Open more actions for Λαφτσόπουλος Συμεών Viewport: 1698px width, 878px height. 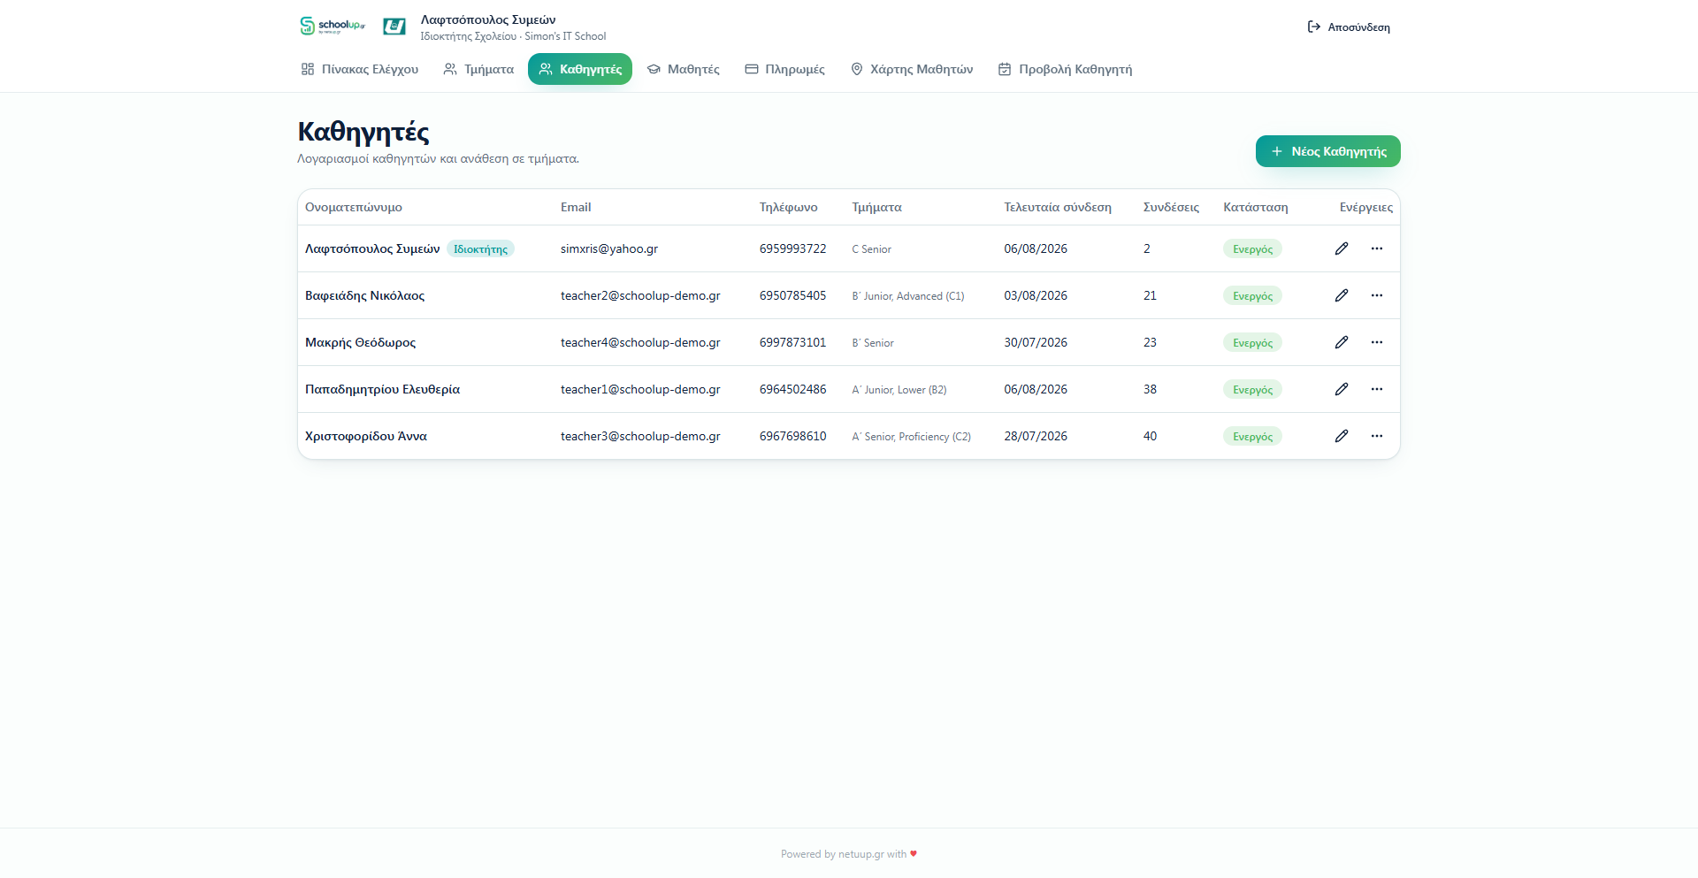tap(1377, 248)
